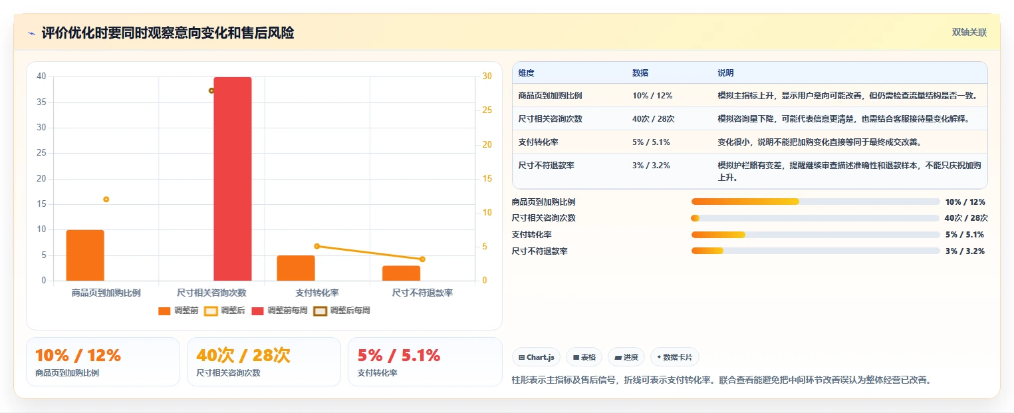
Task: Click the right y-axis tick label 30
Action: [487, 76]
